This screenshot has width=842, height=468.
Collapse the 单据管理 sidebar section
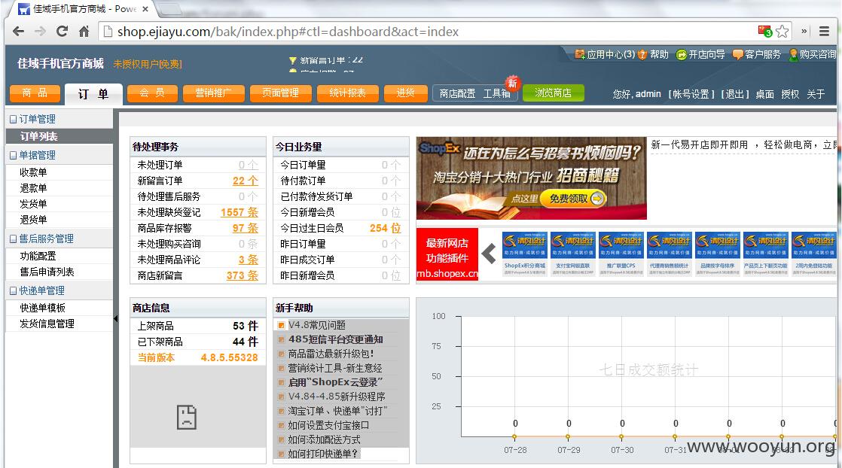click(14, 155)
